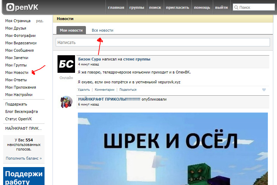
Task: Open Мои Друзья in sidebar
Action: [x=16, y=28]
